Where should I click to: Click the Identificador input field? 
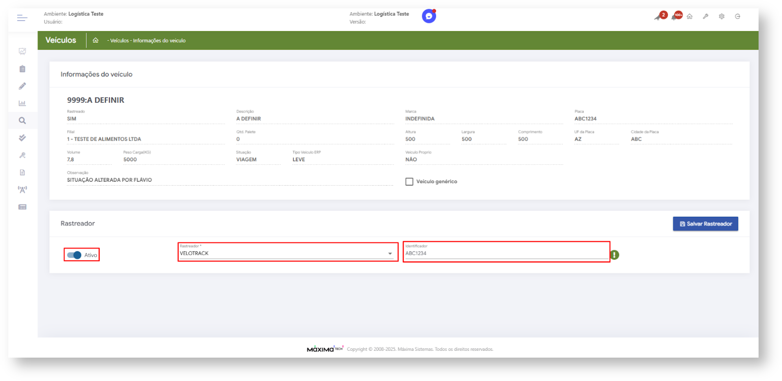click(x=505, y=253)
